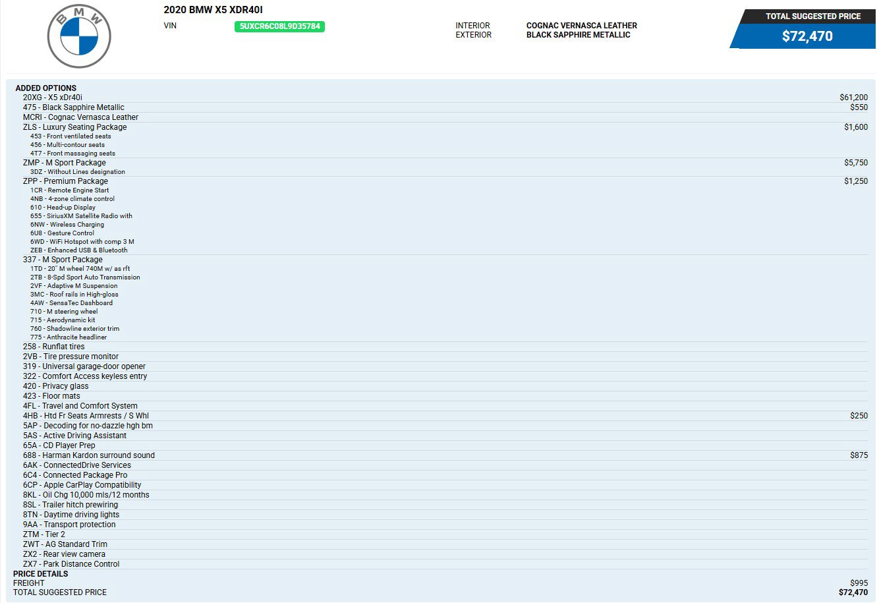Screen dimensions: 877x603
Task: Click 8SL - Trailer hitch prewiring
Action: pyautogui.click(x=71, y=505)
